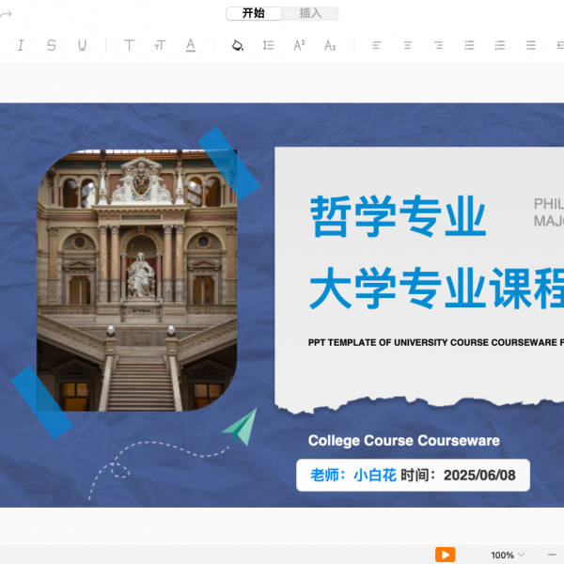Insert a bulleted list
This screenshot has width=564, height=564.
coord(469,45)
